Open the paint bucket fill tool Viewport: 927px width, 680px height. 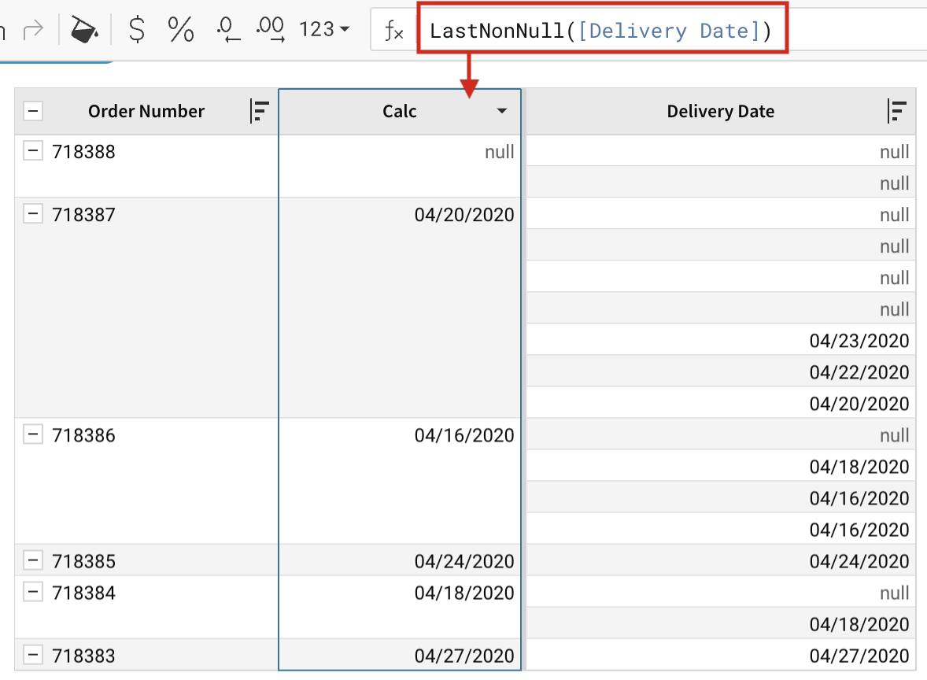[84, 31]
